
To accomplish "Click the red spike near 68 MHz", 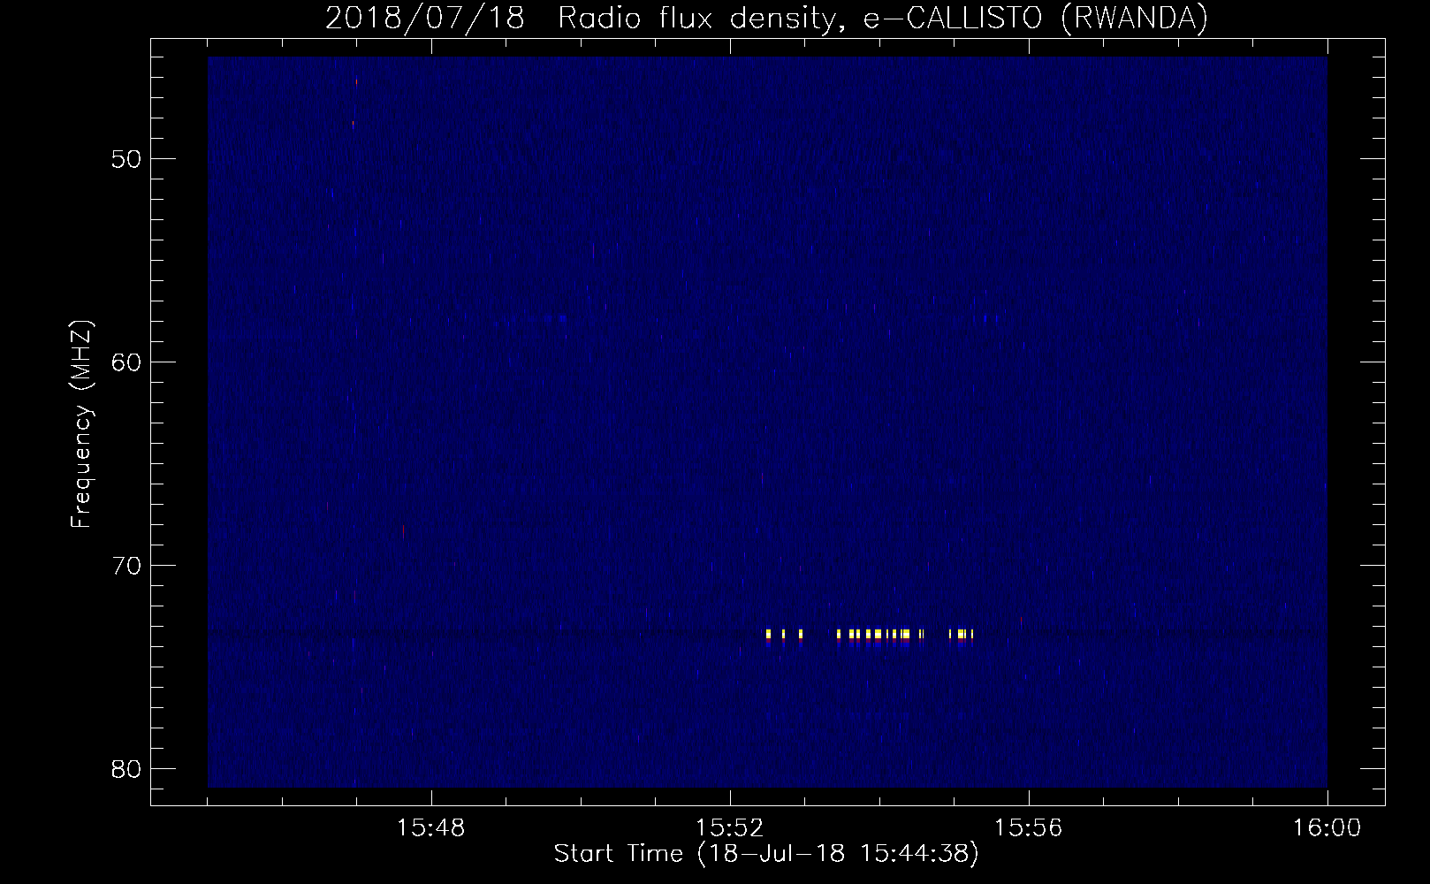I will (404, 530).
